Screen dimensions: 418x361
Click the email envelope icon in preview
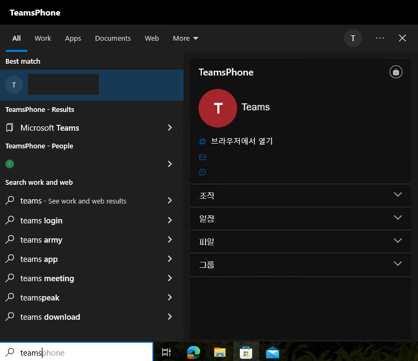point(203,157)
